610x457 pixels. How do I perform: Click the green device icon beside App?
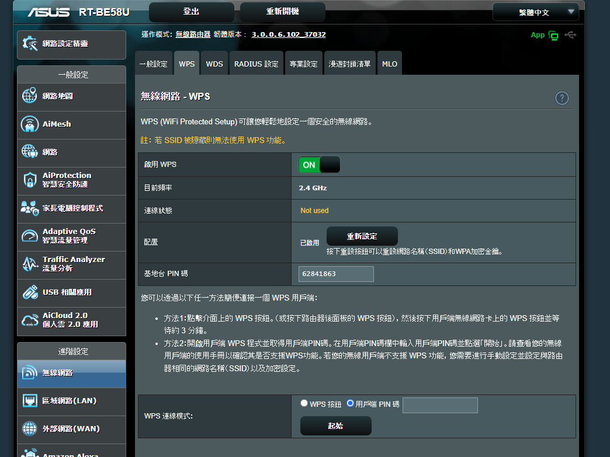[x=553, y=36]
